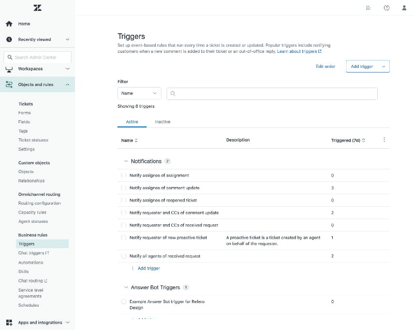Open the Name filter dropdown
This screenshot has height=330, width=414.
(139, 93)
